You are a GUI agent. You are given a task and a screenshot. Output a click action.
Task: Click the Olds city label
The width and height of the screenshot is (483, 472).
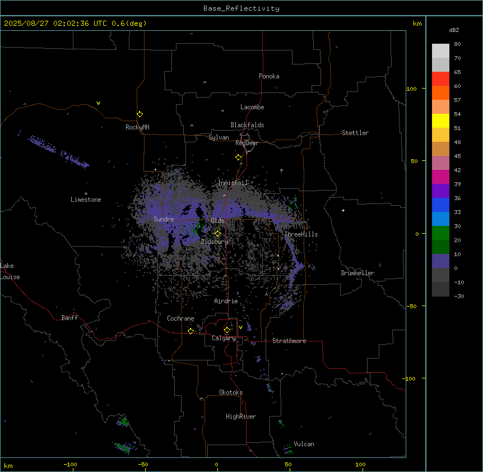(217, 221)
